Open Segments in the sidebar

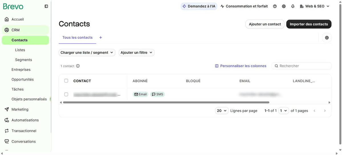[23, 60]
